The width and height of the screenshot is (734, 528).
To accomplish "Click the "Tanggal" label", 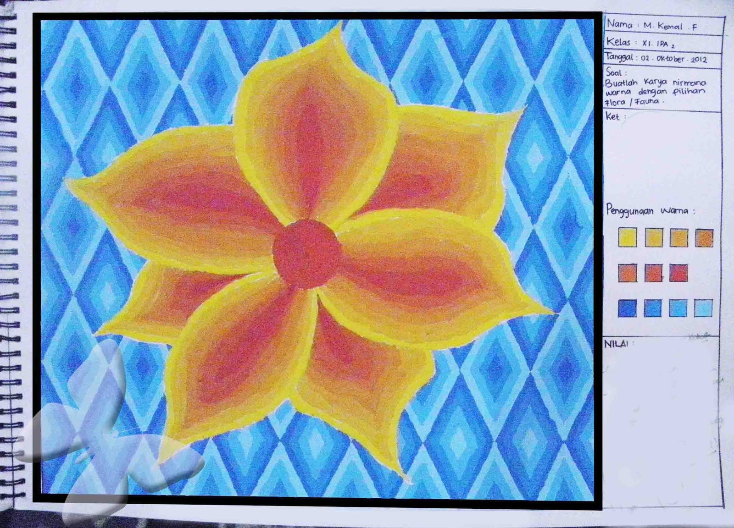I will pos(619,57).
